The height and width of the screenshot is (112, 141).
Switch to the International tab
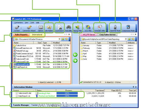coord(37,34)
